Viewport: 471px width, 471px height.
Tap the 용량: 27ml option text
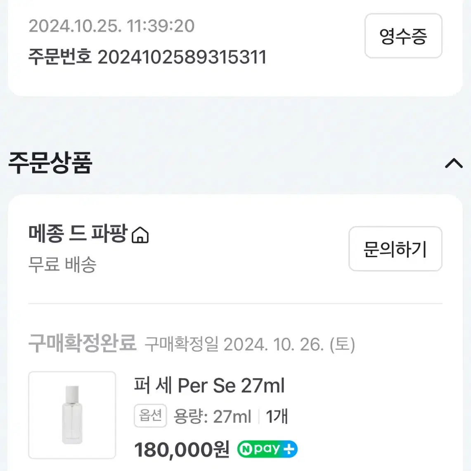tap(212, 417)
